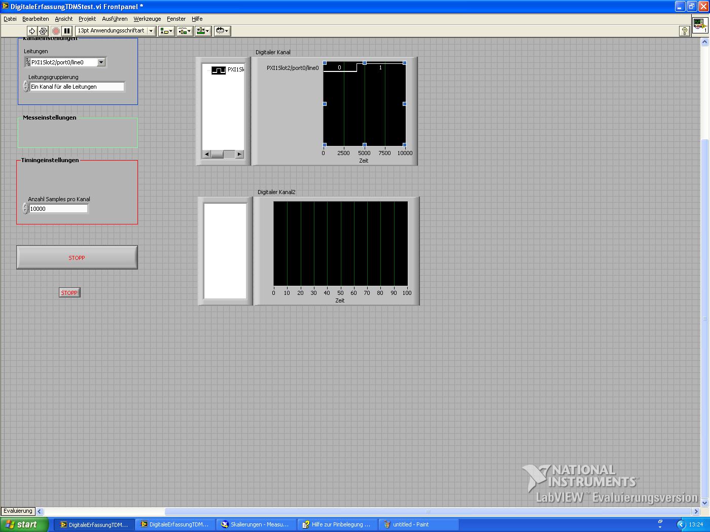This screenshot has height=532, width=710.
Task: Open the Bearbeiten menu
Action: [x=35, y=19]
